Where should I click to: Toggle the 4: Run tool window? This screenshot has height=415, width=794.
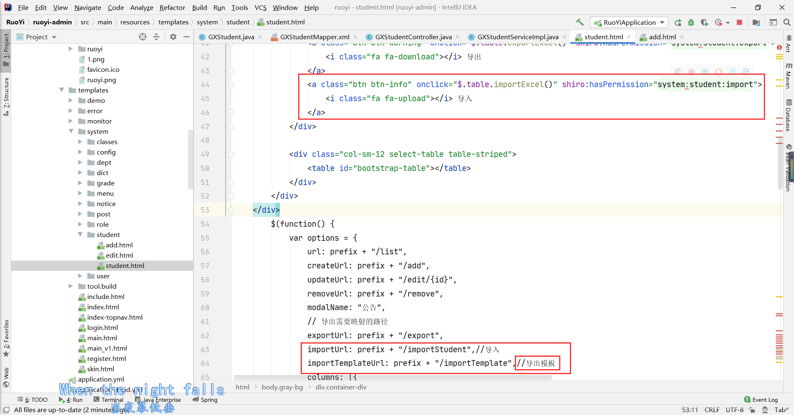(71, 400)
